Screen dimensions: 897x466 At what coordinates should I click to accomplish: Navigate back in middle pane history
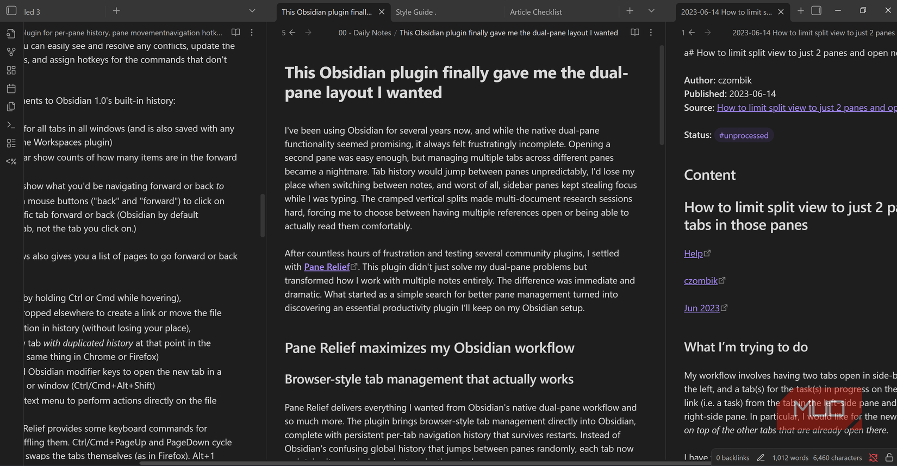click(292, 33)
